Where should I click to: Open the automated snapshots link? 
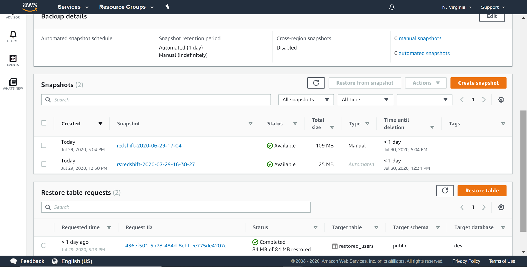424,53
